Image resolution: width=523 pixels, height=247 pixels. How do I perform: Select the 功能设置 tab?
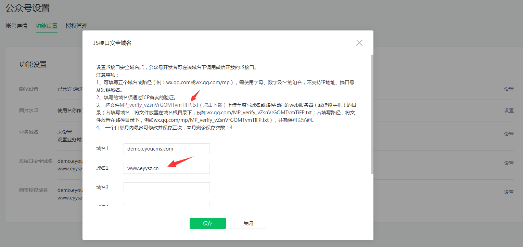46,26
